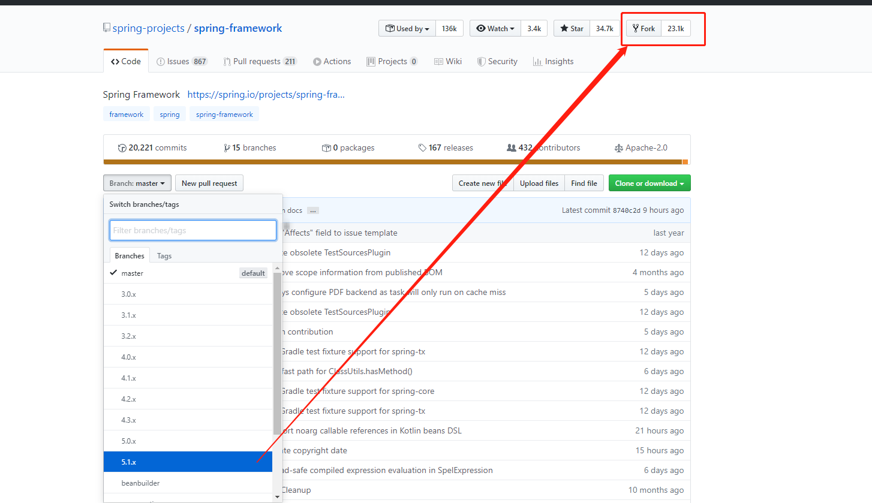Open the Insights tab

coord(553,61)
